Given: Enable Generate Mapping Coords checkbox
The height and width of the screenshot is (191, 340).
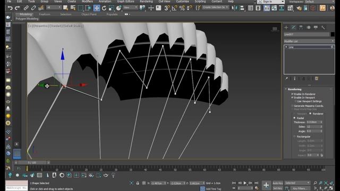Looking at the screenshot, I should (x=292, y=106).
